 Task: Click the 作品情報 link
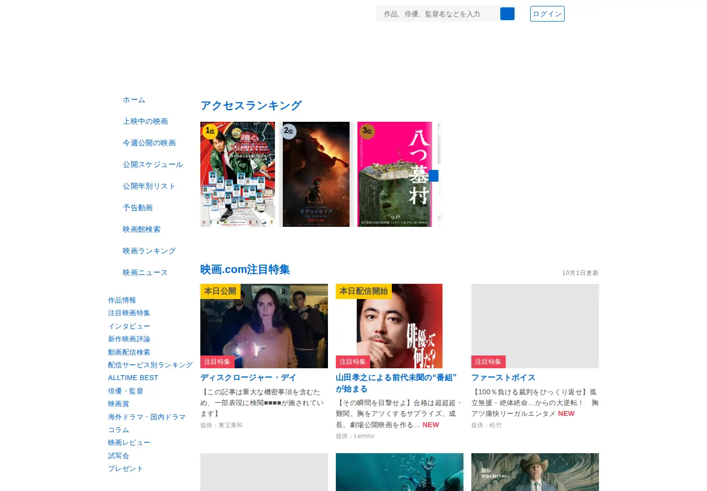[122, 300]
